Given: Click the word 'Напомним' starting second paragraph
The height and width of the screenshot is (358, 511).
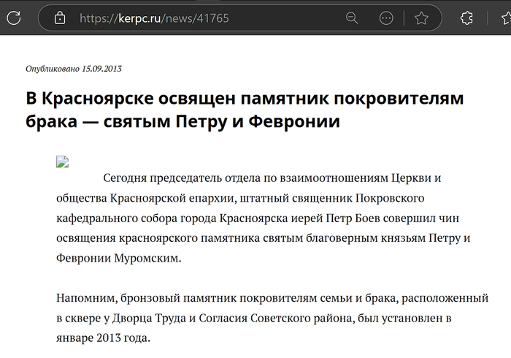Looking at the screenshot, I should click(x=82, y=298).
